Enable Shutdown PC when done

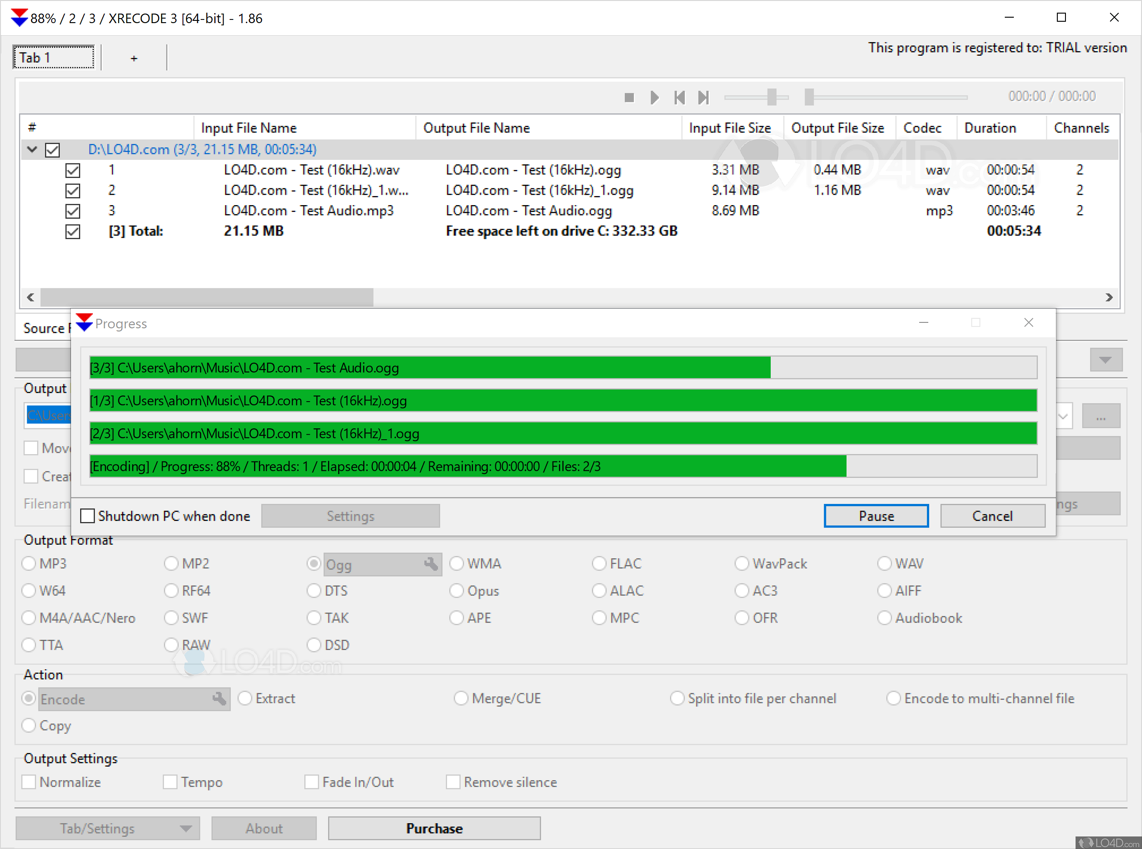[87, 515]
